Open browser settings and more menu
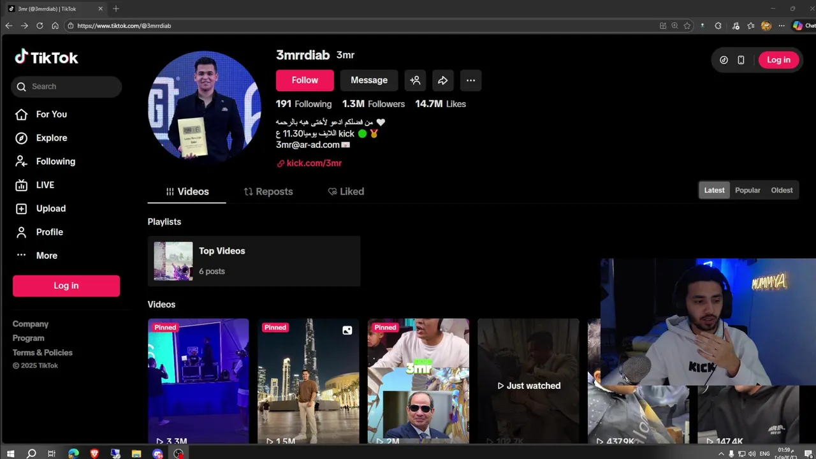Viewport: 816px width, 459px height. tap(782, 25)
